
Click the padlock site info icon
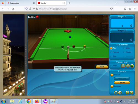30,9
